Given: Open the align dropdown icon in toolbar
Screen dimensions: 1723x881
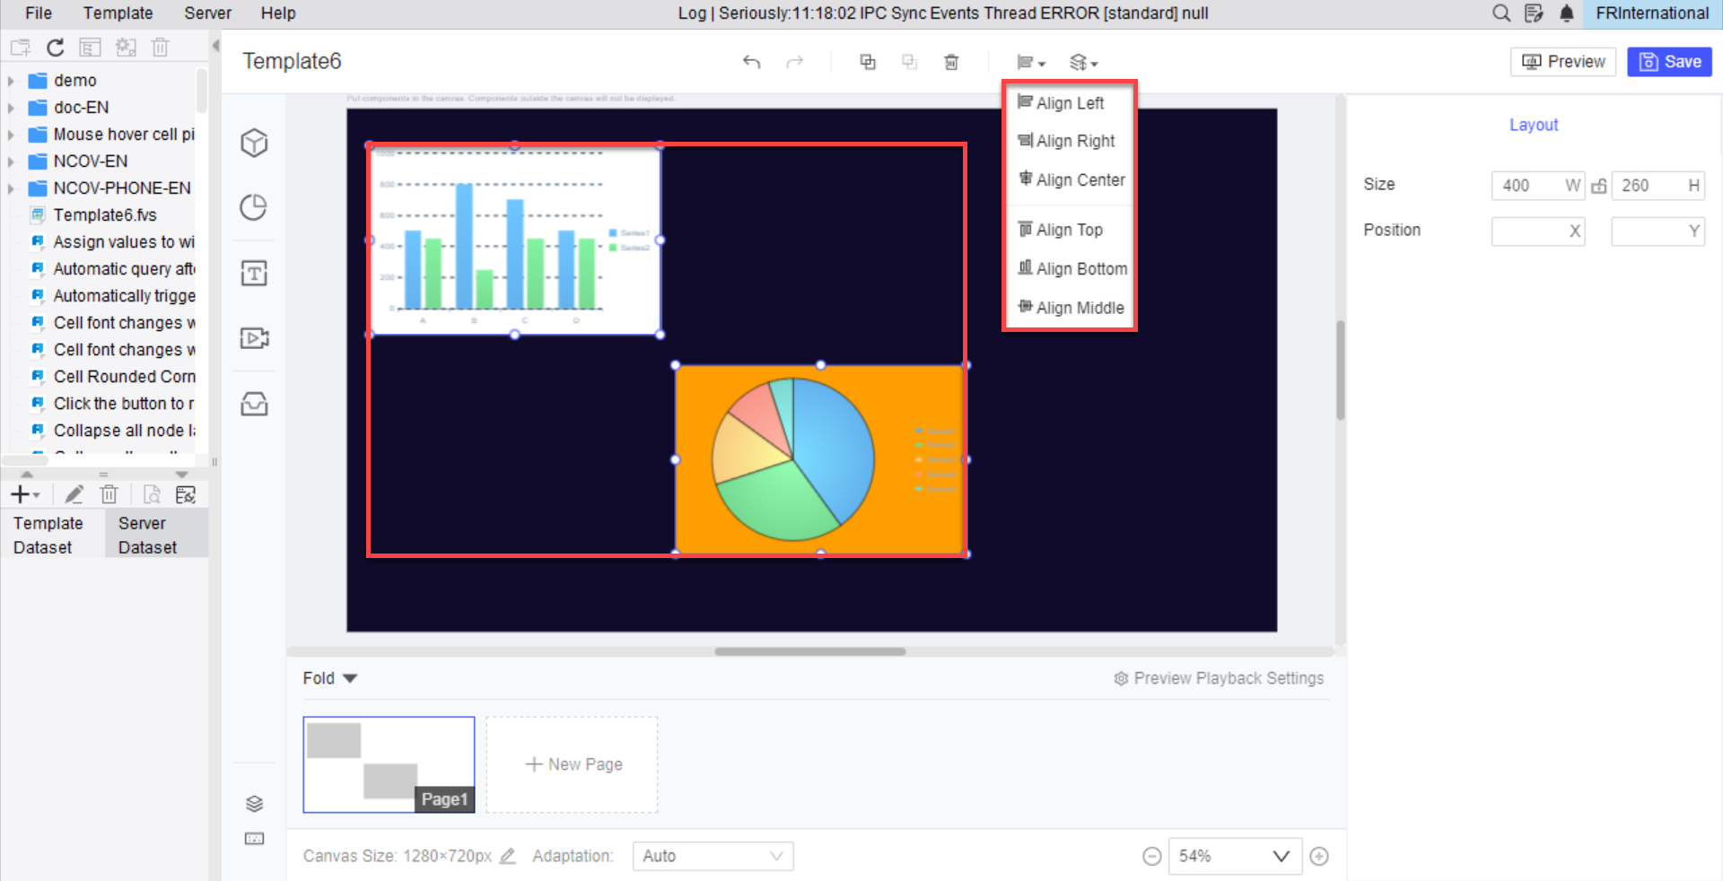Looking at the screenshot, I should (1030, 62).
